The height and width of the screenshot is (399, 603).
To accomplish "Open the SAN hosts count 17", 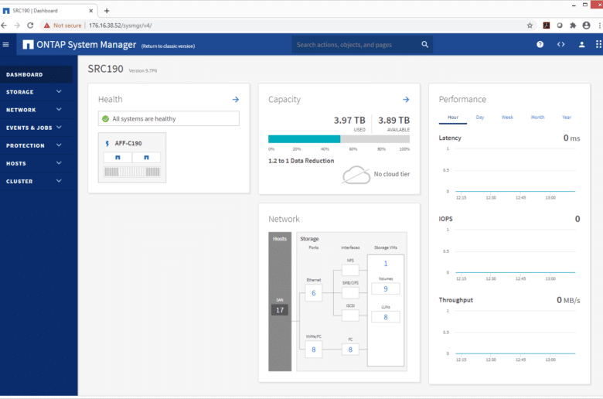I will (x=280, y=310).
